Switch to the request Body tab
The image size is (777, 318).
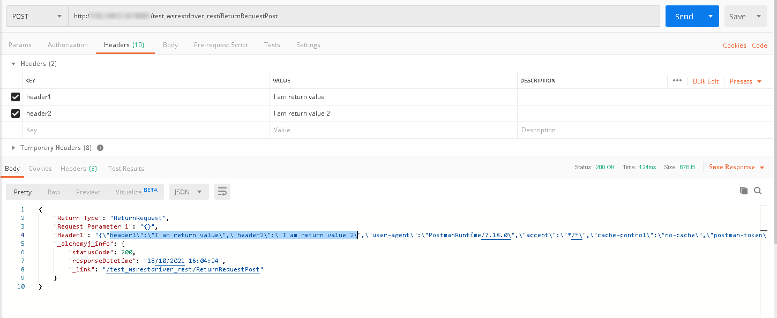[x=170, y=45]
